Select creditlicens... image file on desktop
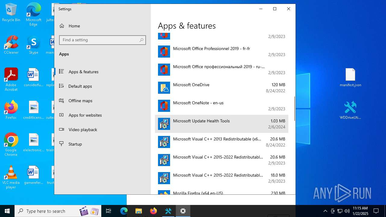The width and height of the screenshot is (386, 217). pyautogui.click(x=33, y=110)
